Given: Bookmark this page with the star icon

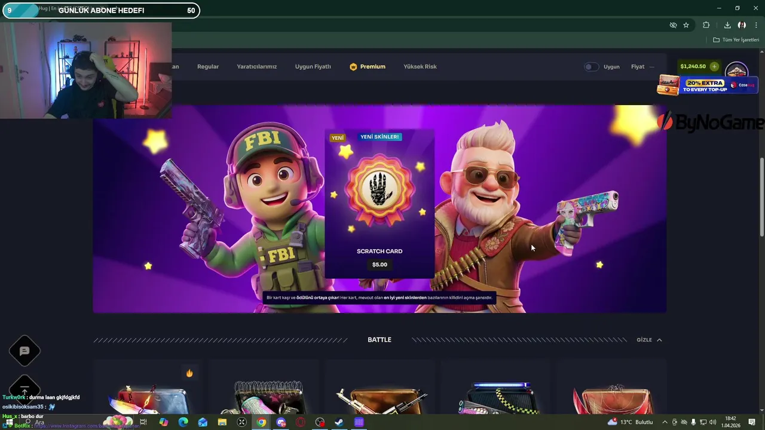Looking at the screenshot, I should click(x=686, y=25).
